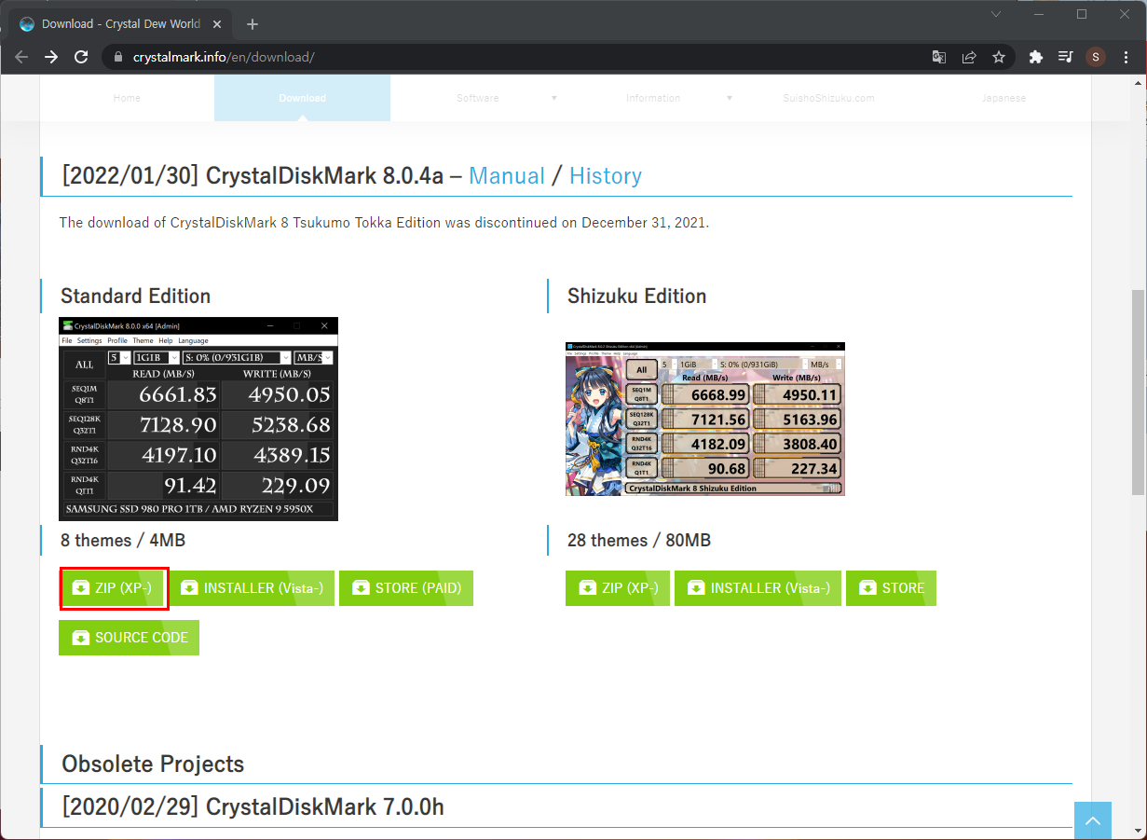Open Shizuku Edition STORE

click(x=891, y=588)
